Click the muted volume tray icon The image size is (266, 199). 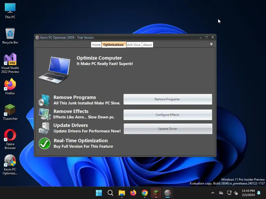236,193
